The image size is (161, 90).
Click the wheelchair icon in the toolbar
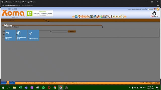tap(95, 16)
